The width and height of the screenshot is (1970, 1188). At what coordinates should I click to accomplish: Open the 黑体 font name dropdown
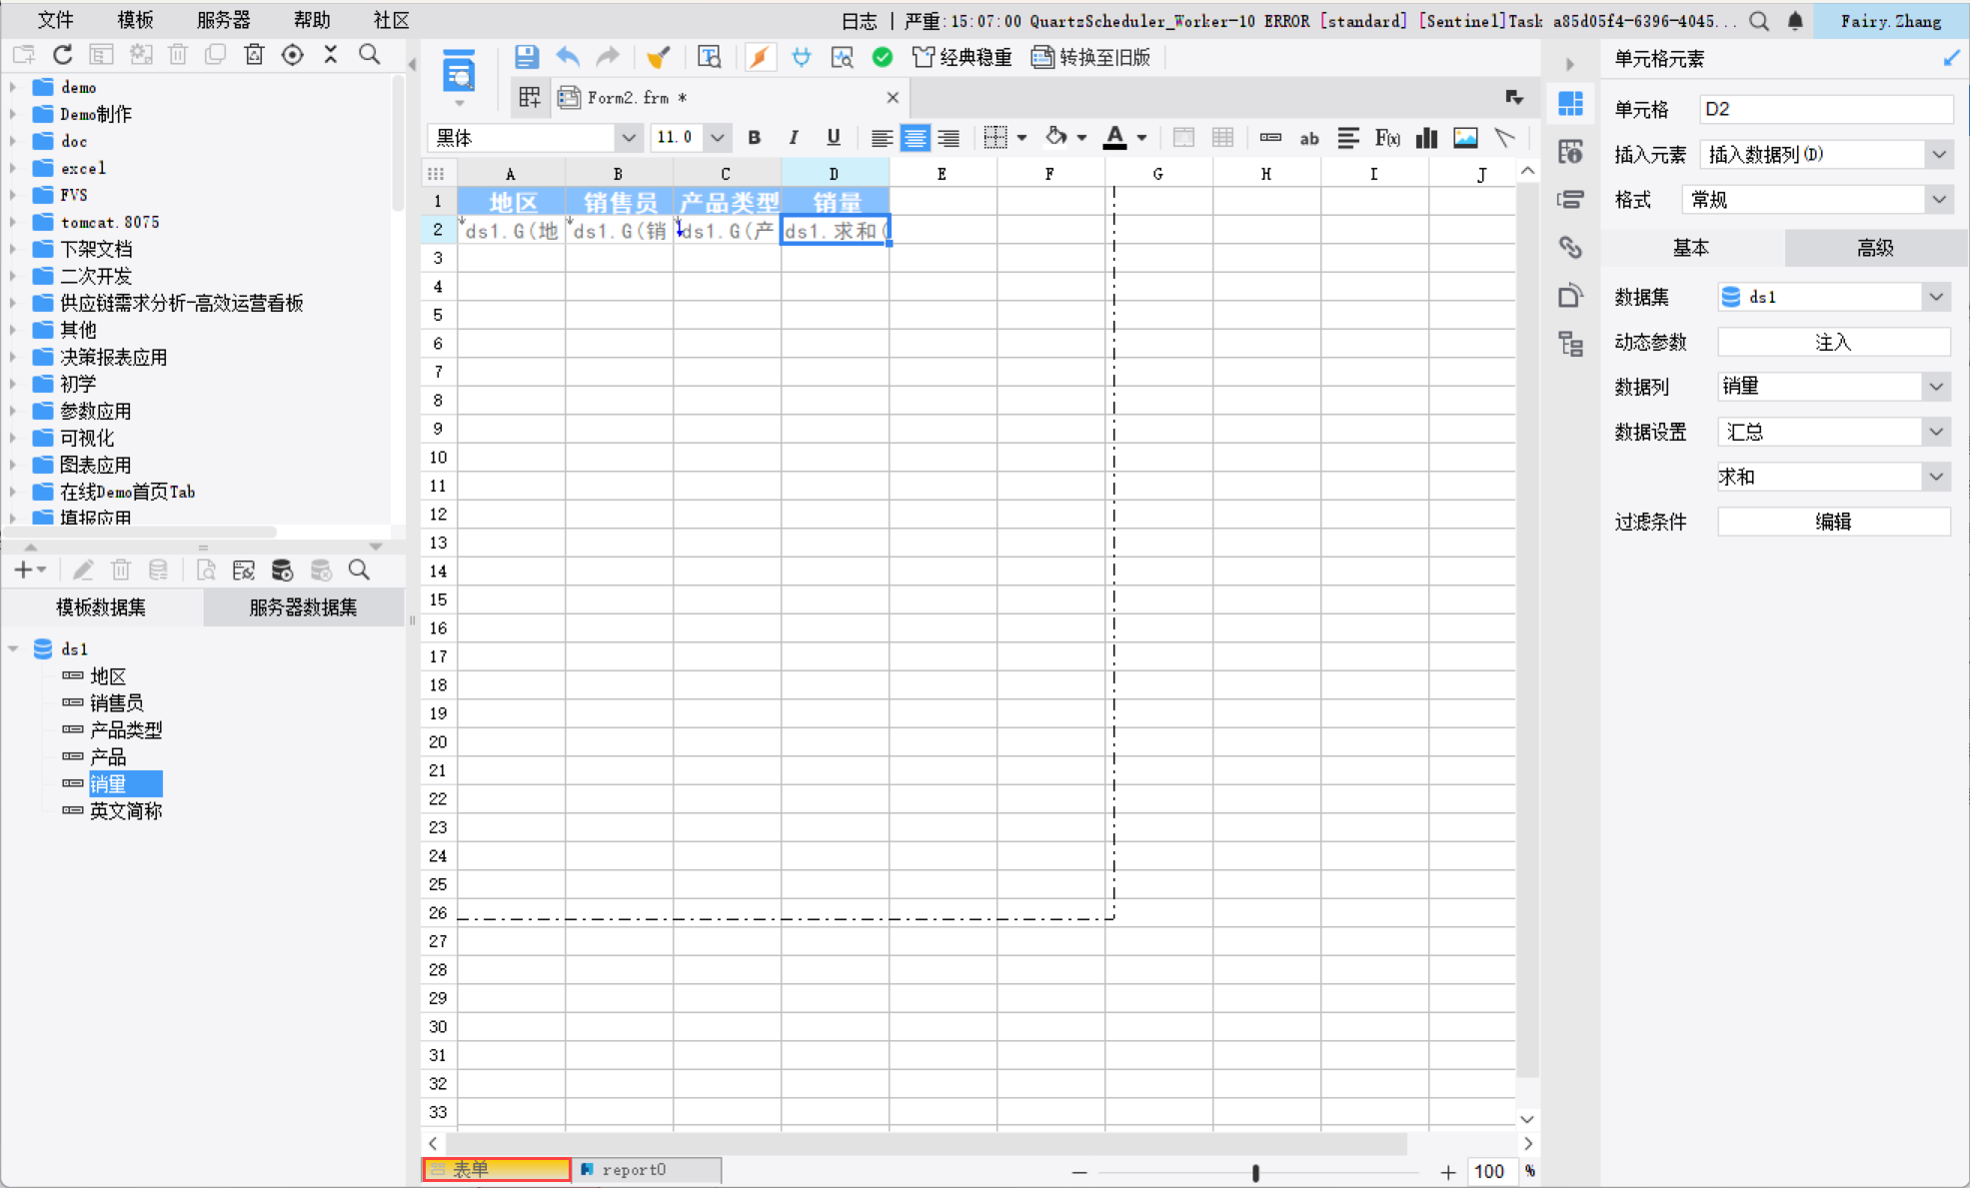[628, 138]
